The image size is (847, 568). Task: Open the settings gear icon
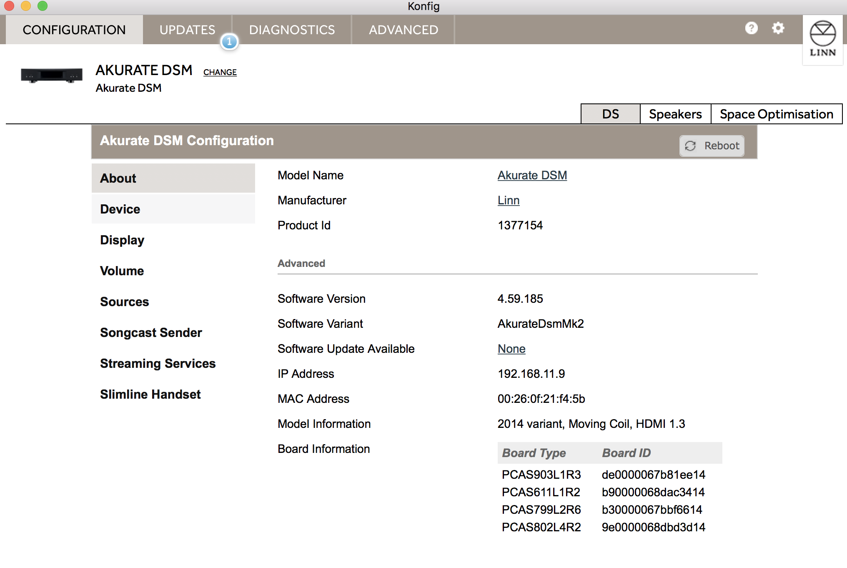(x=778, y=28)
